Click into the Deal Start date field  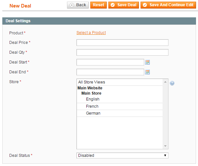[x=110, y=62]
